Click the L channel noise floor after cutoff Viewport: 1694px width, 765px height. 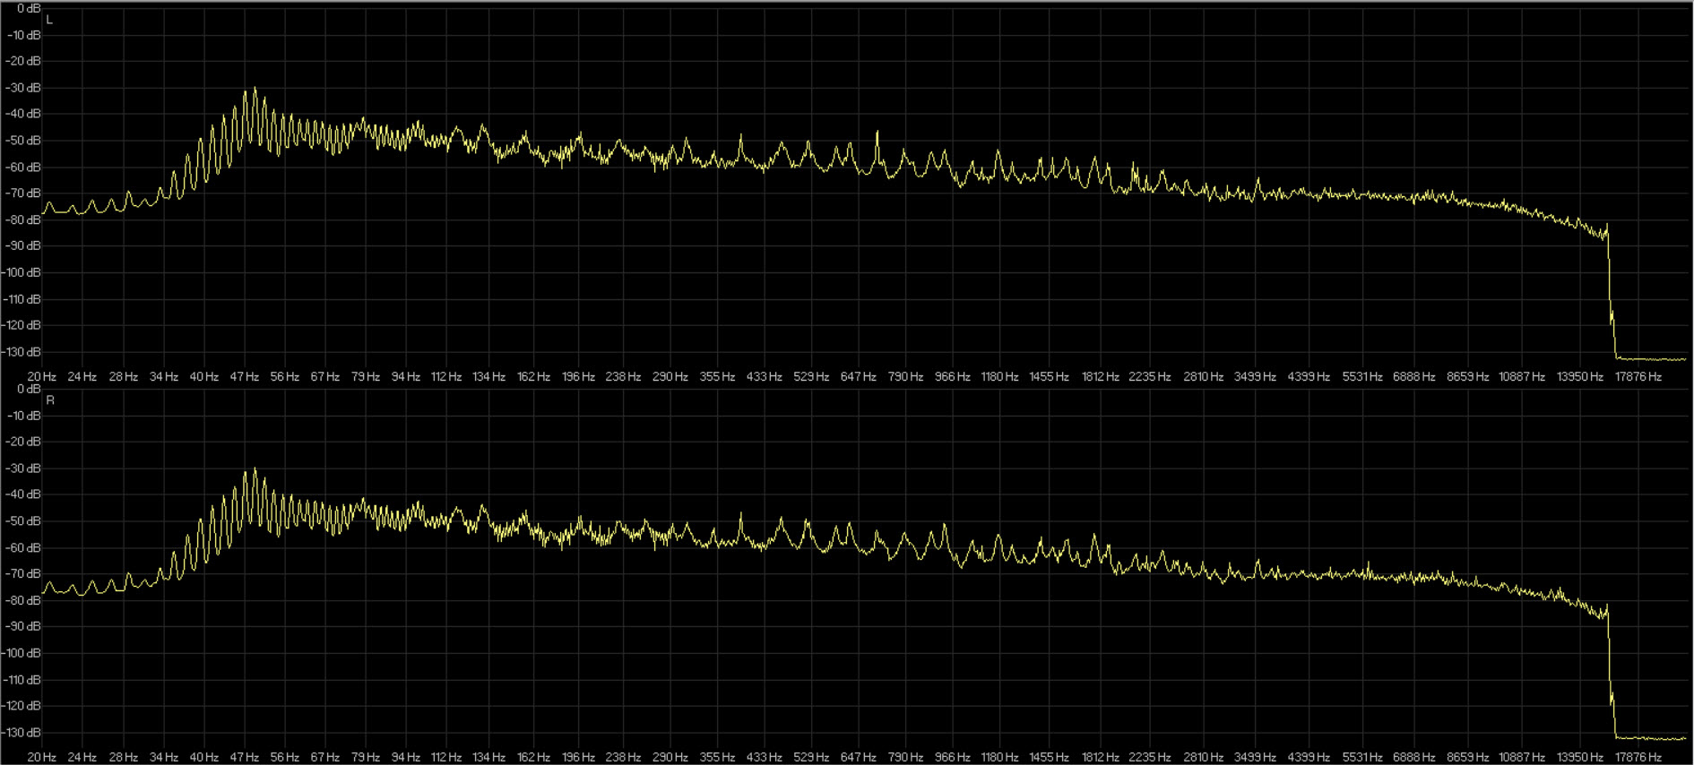click(x=1649, y=359)
